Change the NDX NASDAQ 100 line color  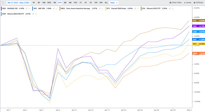26,8
